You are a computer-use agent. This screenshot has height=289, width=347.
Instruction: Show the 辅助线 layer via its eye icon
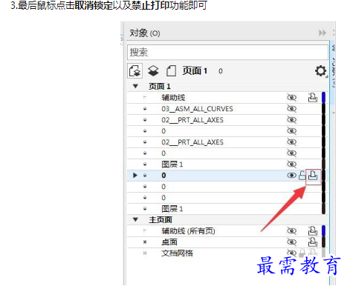pos(291,98)
